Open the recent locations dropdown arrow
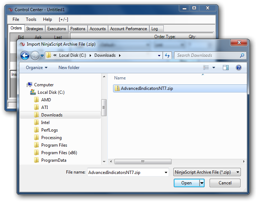 (42, 56)
